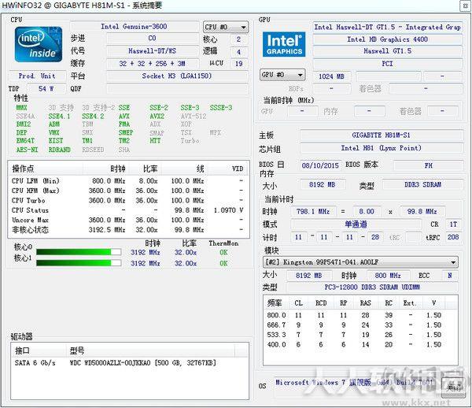The image size is (472, 408).
Task: Select the 533.3 frequency timing row
Action: point(360,335)
